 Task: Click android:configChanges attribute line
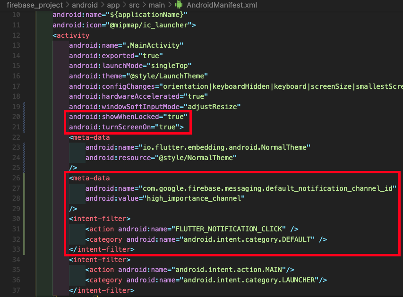pos(236,86)
